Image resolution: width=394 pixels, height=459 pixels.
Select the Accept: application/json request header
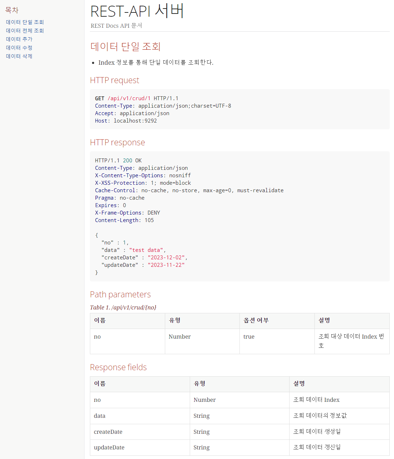(132, 113)
